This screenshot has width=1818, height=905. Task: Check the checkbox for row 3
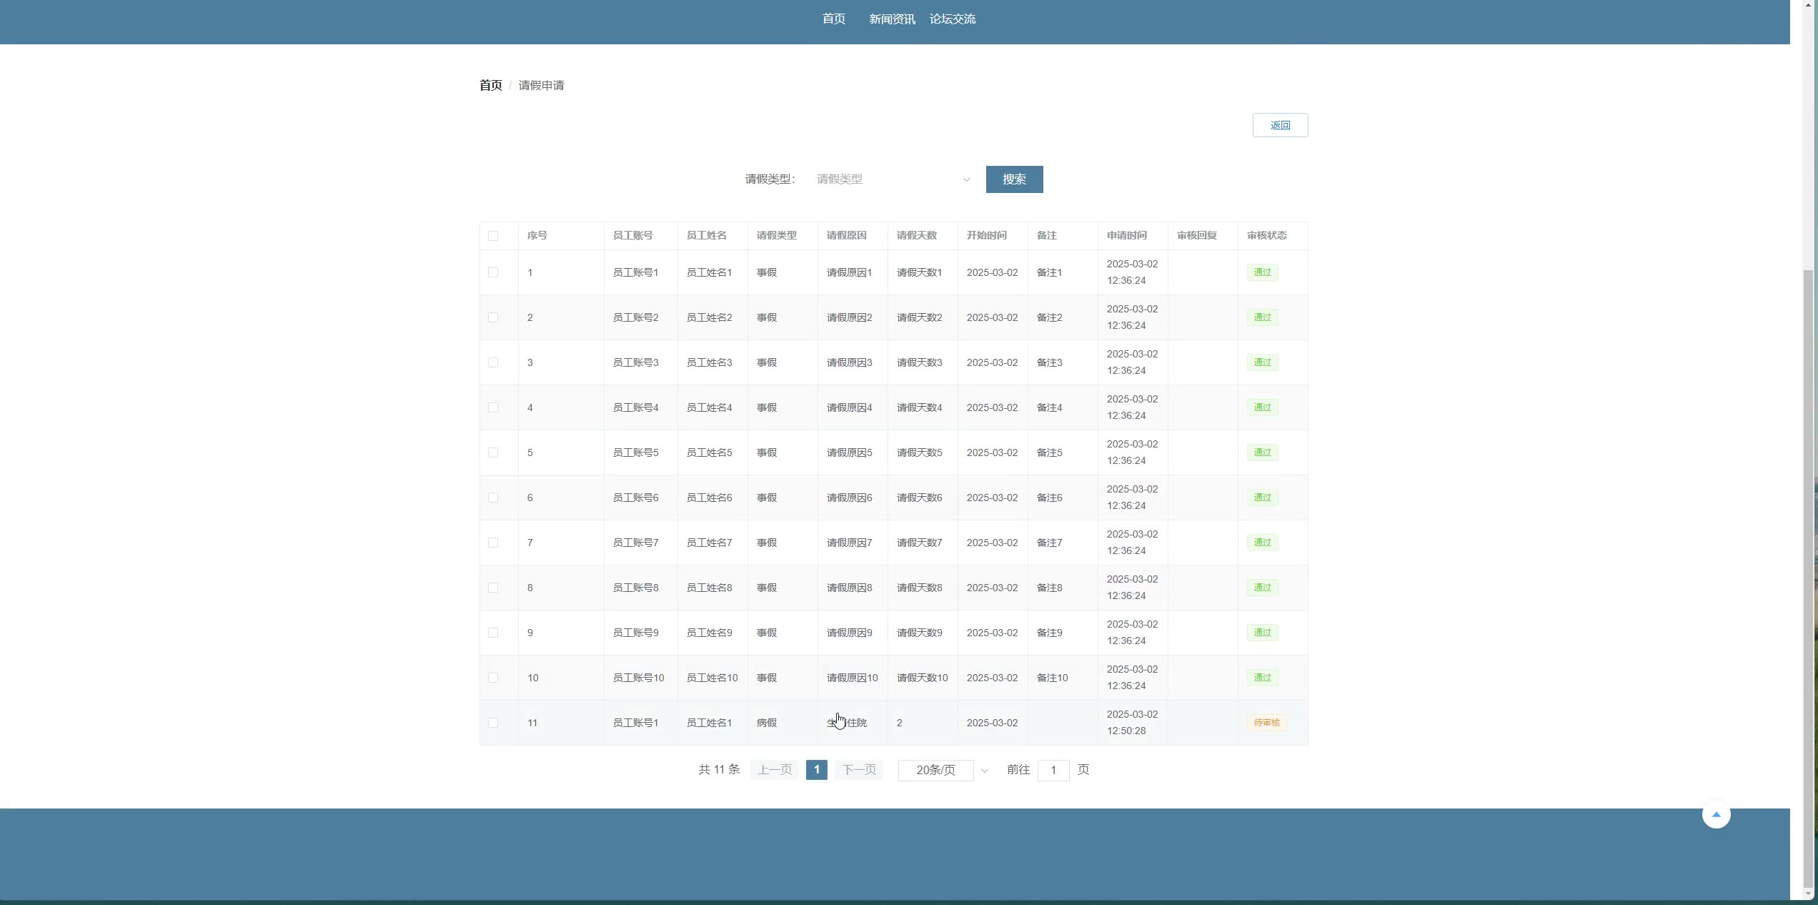tap(493, 362)
